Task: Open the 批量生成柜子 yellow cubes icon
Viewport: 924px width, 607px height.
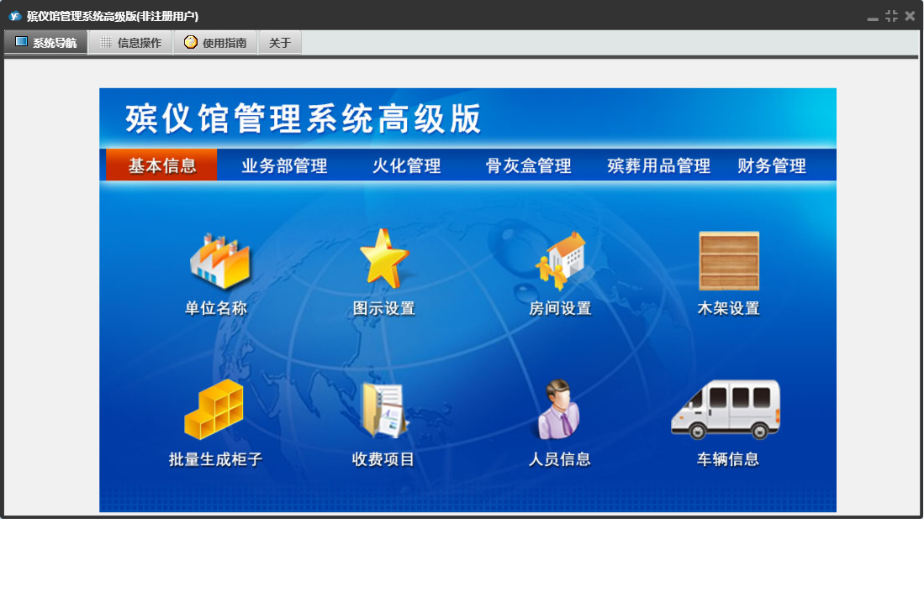Action: tap(214, 410)
